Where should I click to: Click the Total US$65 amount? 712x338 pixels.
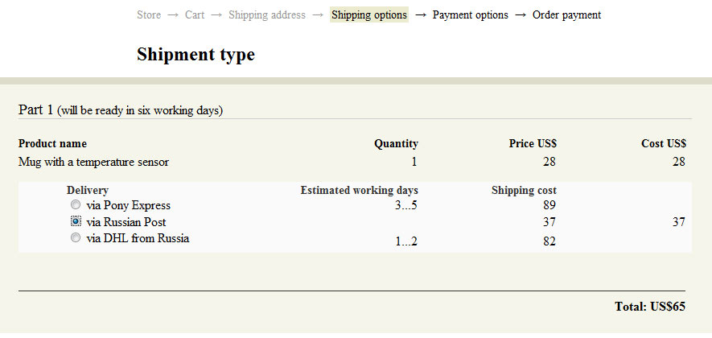pos(650,307)
